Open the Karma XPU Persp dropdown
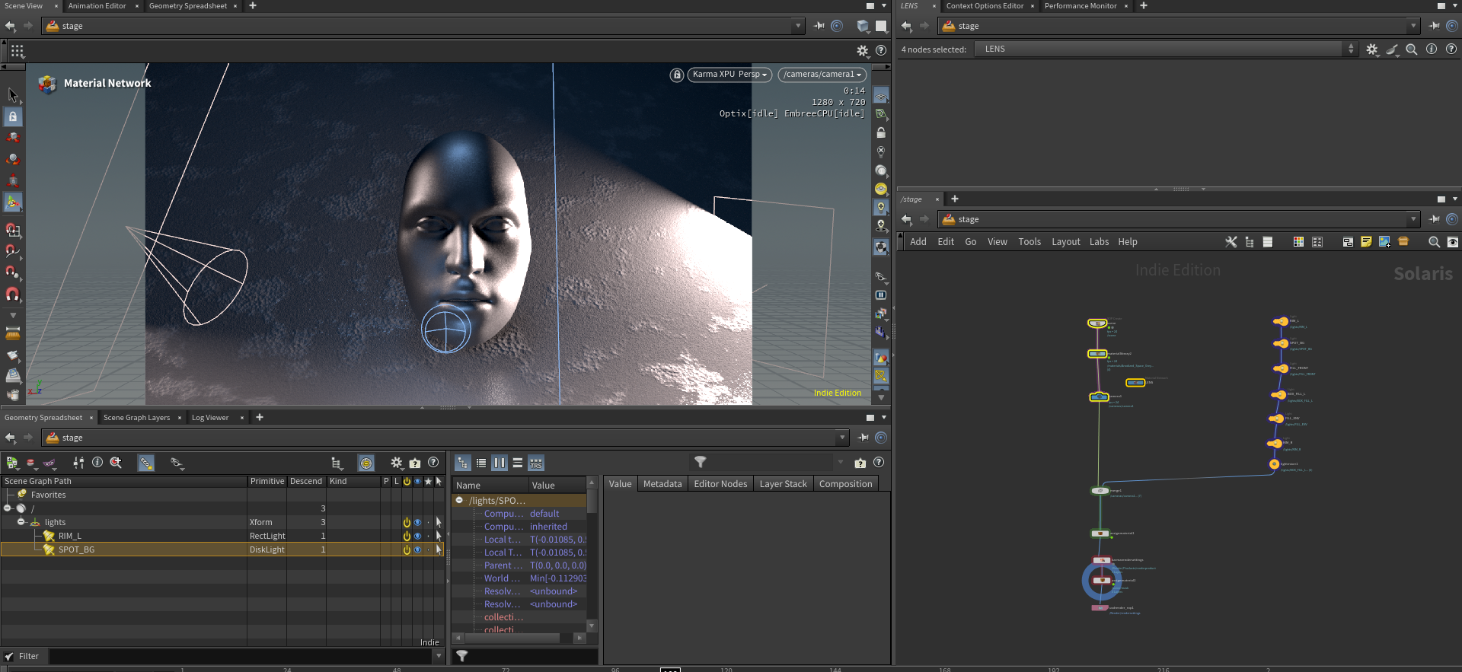 pyautogui.click(x=729, y=75)
